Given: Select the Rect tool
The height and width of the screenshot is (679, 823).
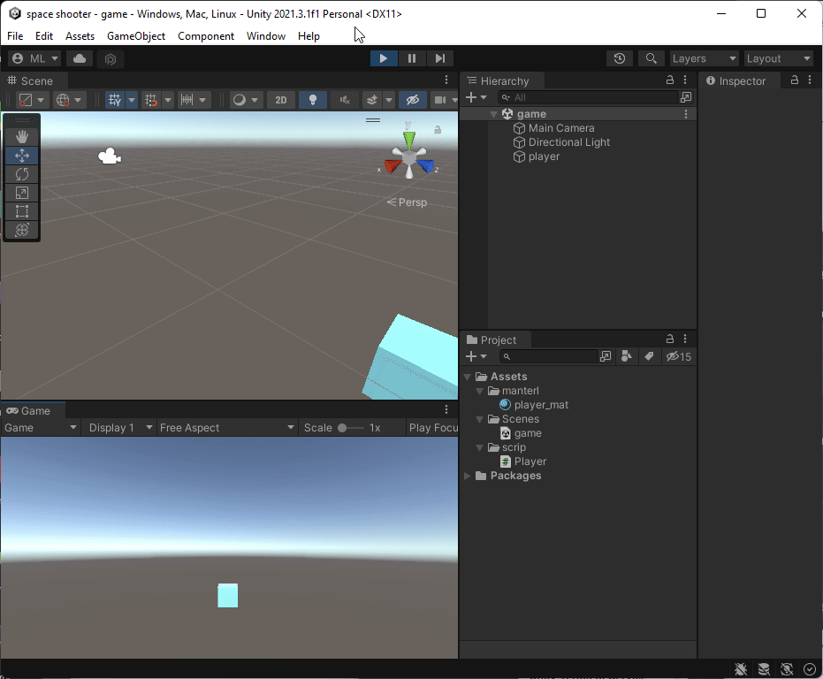Looking at the screenshot, I should pyautogui.click(x=21, y=211).
